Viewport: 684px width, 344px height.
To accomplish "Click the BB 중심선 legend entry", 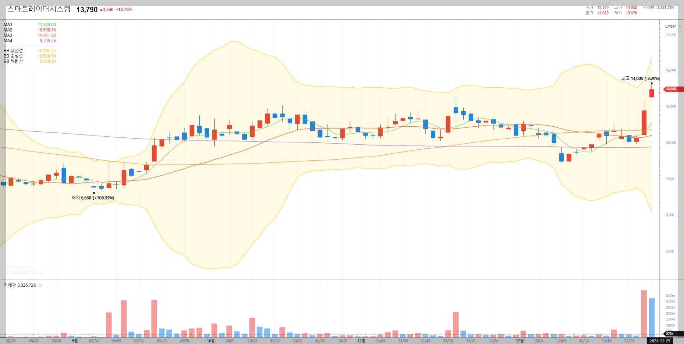I will point(29,56).
